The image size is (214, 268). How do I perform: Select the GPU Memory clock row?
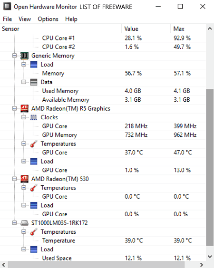pos(103,135)
